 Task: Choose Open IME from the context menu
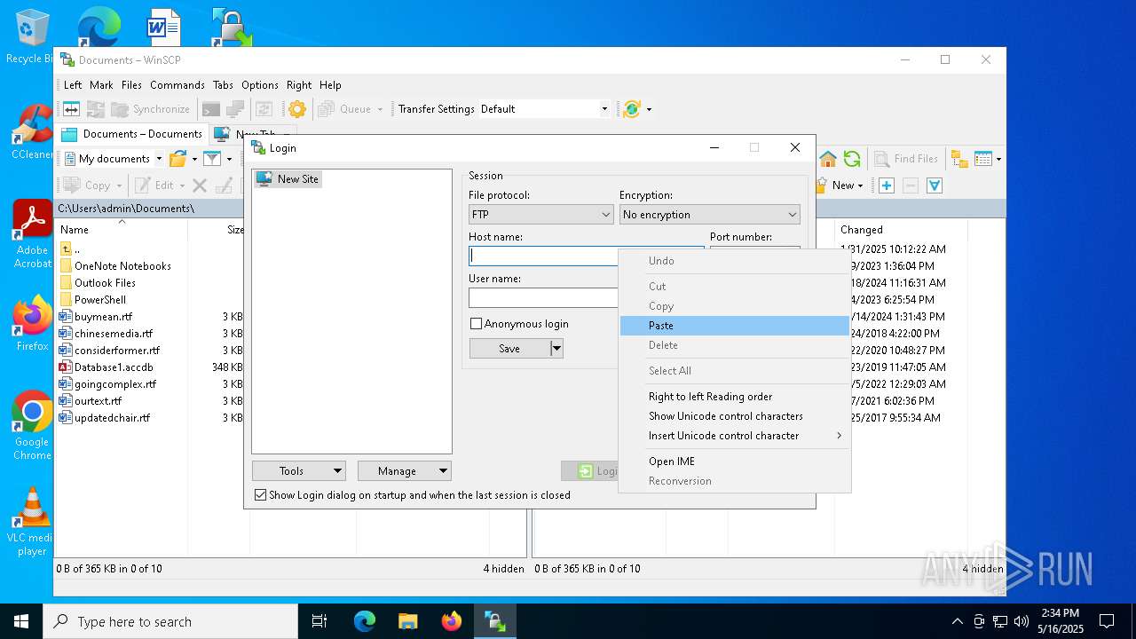pyautogui.click(x=735, y=461)
